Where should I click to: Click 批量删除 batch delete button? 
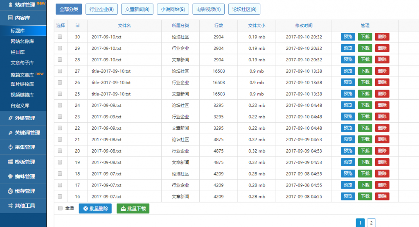point(95,209)
